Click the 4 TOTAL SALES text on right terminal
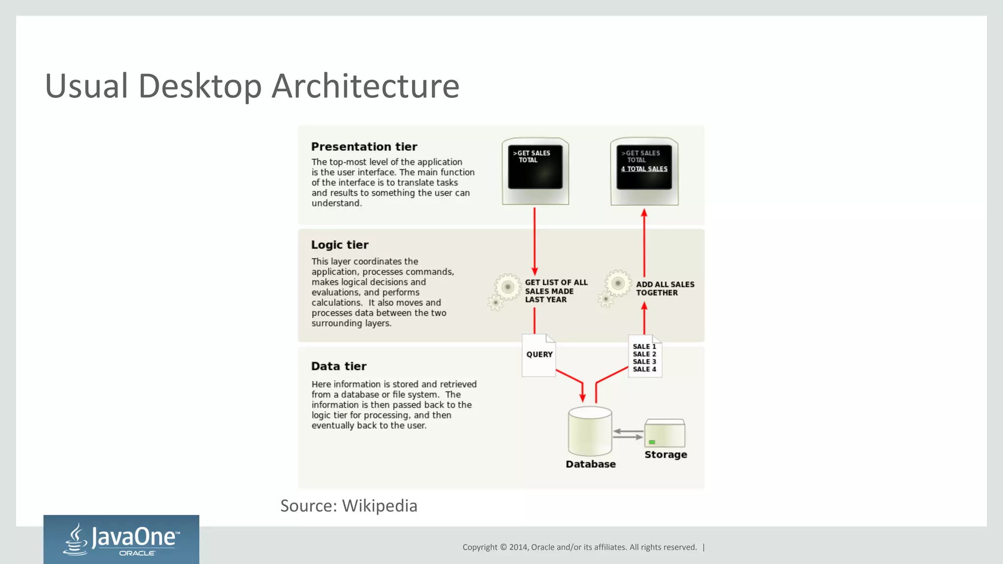 coord(645,169)
